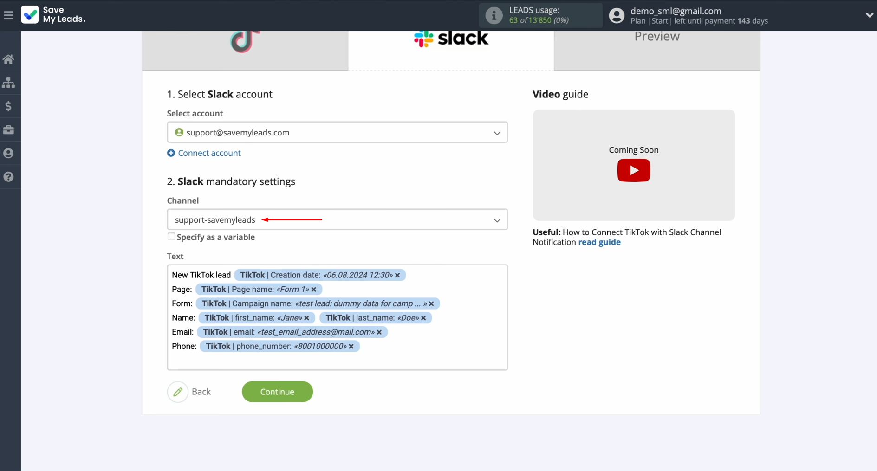
Task: Click the LEADS usage info icon
Action: tap(494, 15)
